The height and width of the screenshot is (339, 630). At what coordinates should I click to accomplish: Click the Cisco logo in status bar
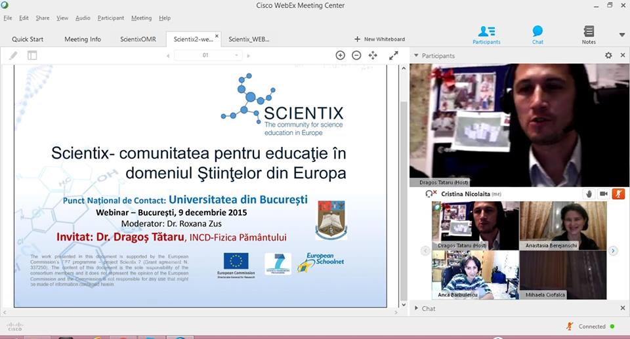coord(15,327)
